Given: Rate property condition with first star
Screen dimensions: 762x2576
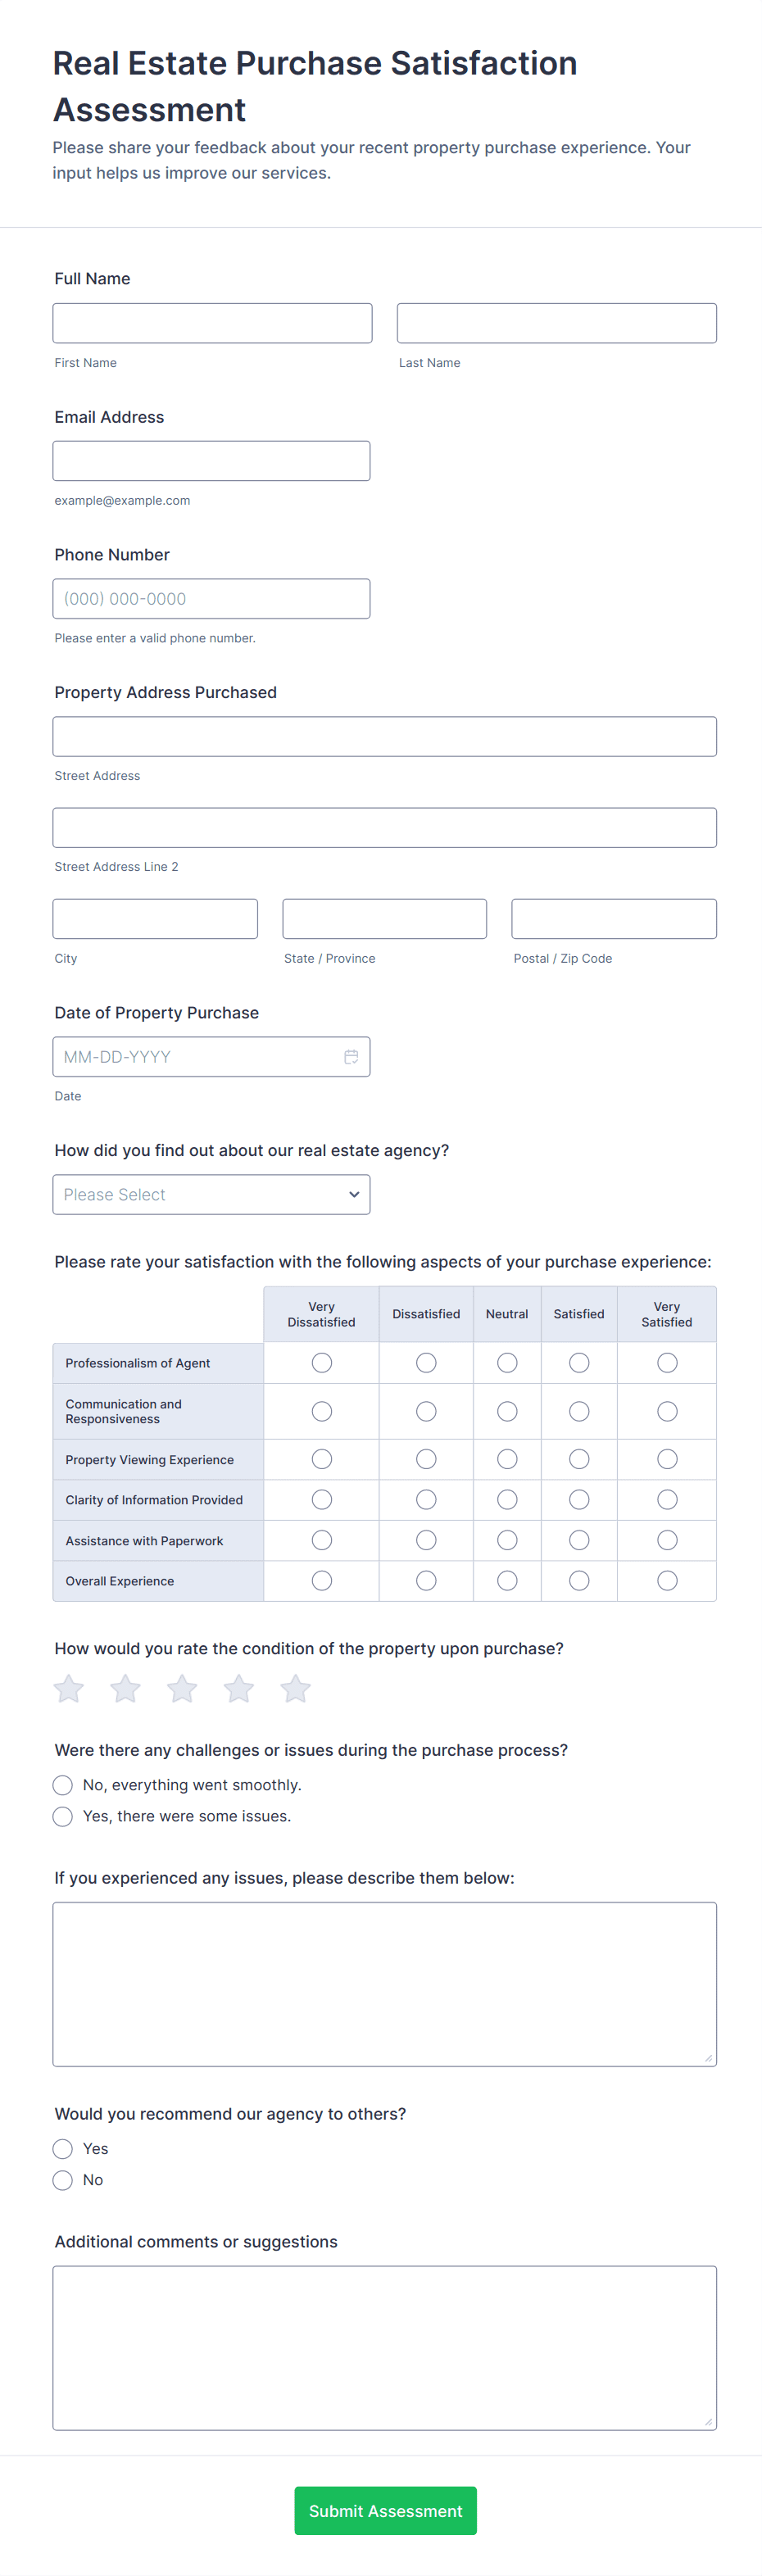Looking at the screenshot, I should pyautogui.click(x=69, y=1689).
